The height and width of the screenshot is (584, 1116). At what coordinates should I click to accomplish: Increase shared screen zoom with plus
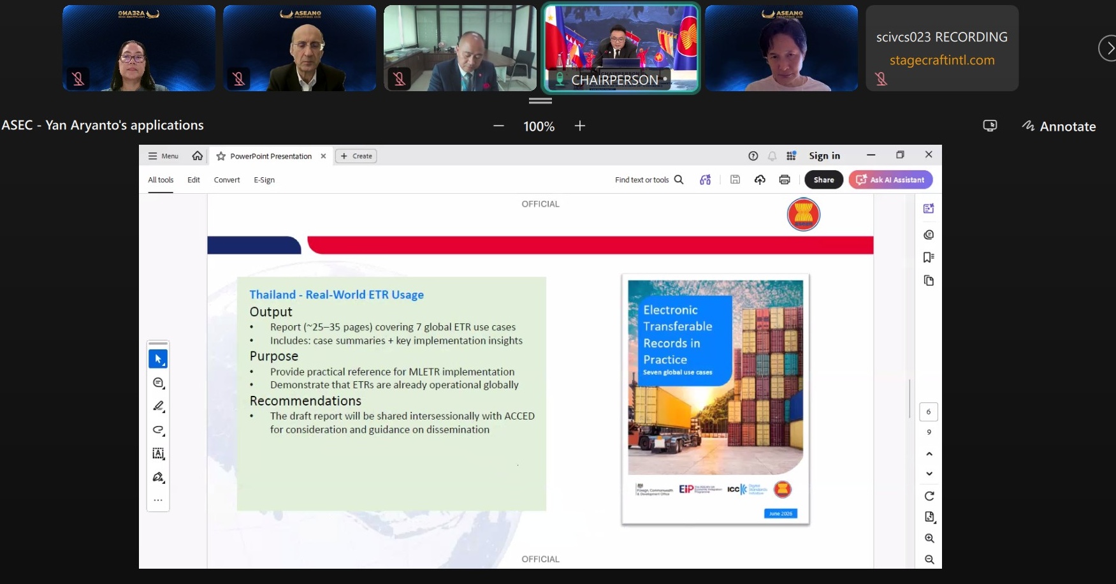pos(579,126)
